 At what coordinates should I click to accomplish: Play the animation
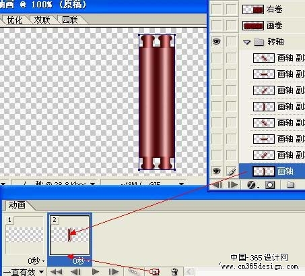96,271
